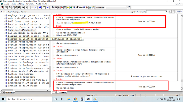Click the printer icon in the toolbar
This screenshot has width=183, height=102.
[x=6, y=7]
